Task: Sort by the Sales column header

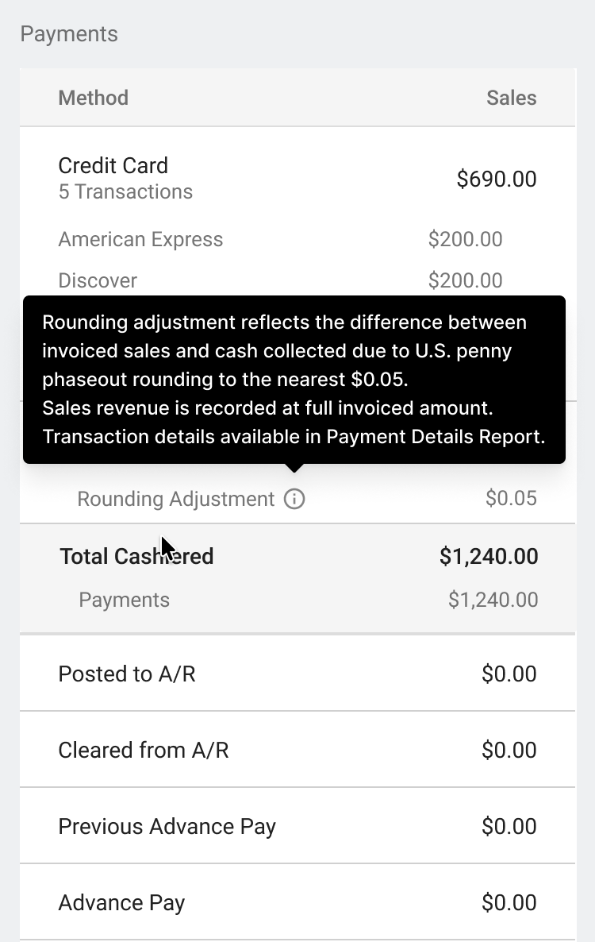Action: [511, 98]
